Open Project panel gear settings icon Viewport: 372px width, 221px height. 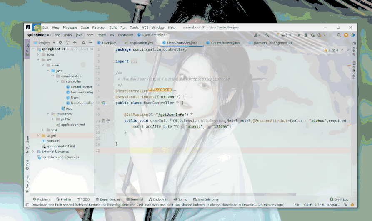pyautogui.click(x=83, y=43)
